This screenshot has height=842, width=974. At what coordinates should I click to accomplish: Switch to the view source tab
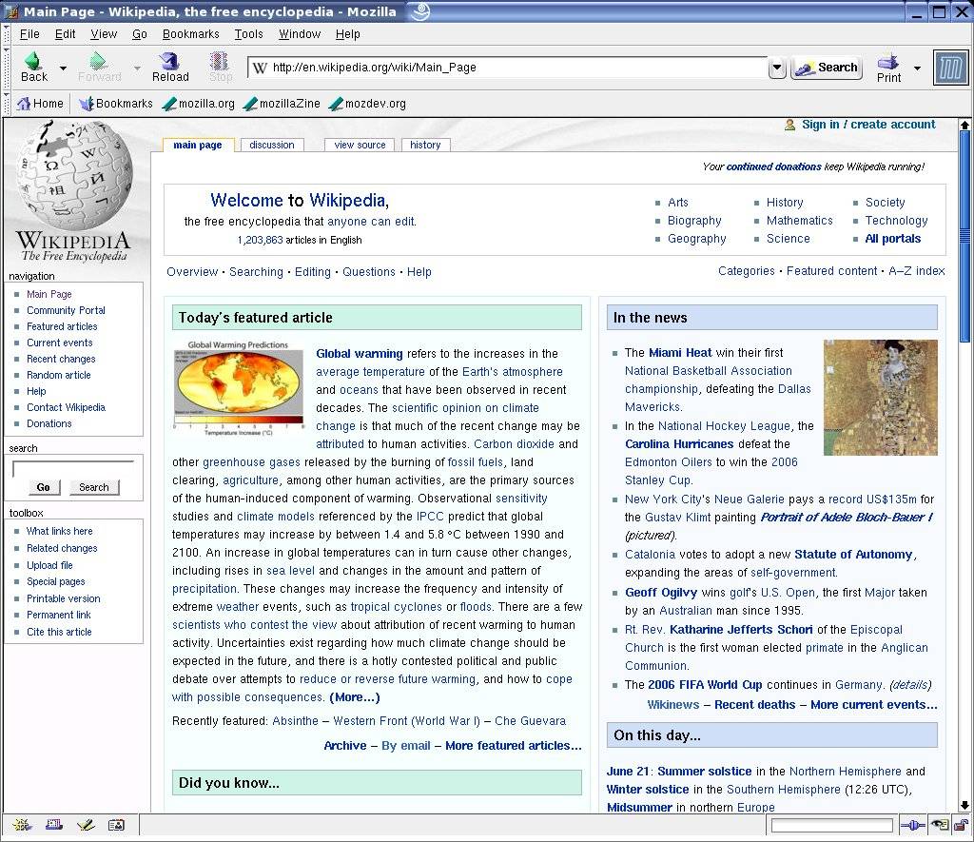360,145
